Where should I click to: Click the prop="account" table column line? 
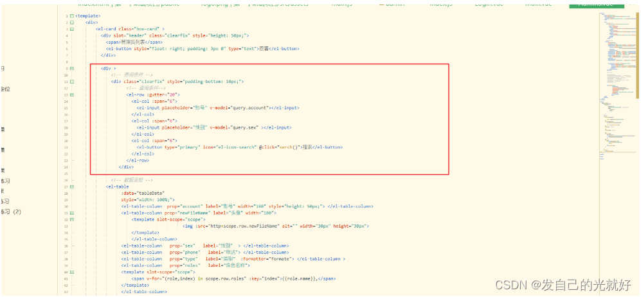247,206
